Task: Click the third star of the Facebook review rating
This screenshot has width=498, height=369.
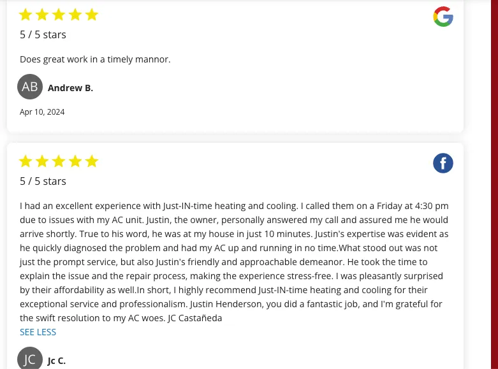Action: (59, 161)
